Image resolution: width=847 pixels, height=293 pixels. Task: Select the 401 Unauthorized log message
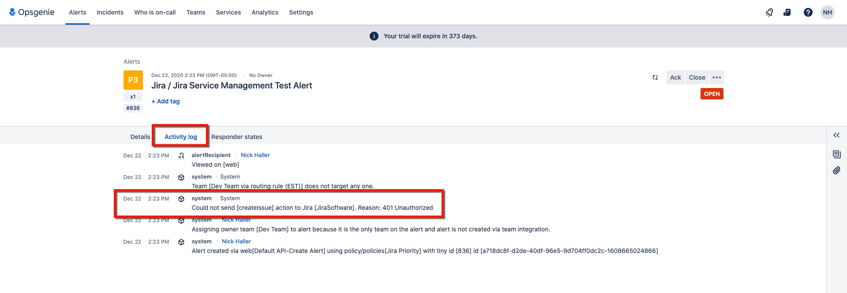(312, 208)
